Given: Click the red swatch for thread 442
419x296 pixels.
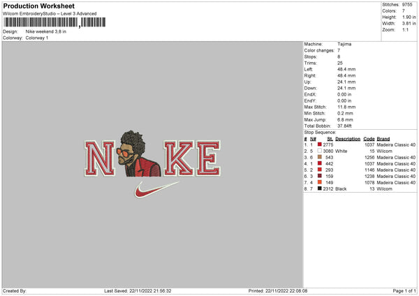Looking at the screenshot, I should click(320, 163).
